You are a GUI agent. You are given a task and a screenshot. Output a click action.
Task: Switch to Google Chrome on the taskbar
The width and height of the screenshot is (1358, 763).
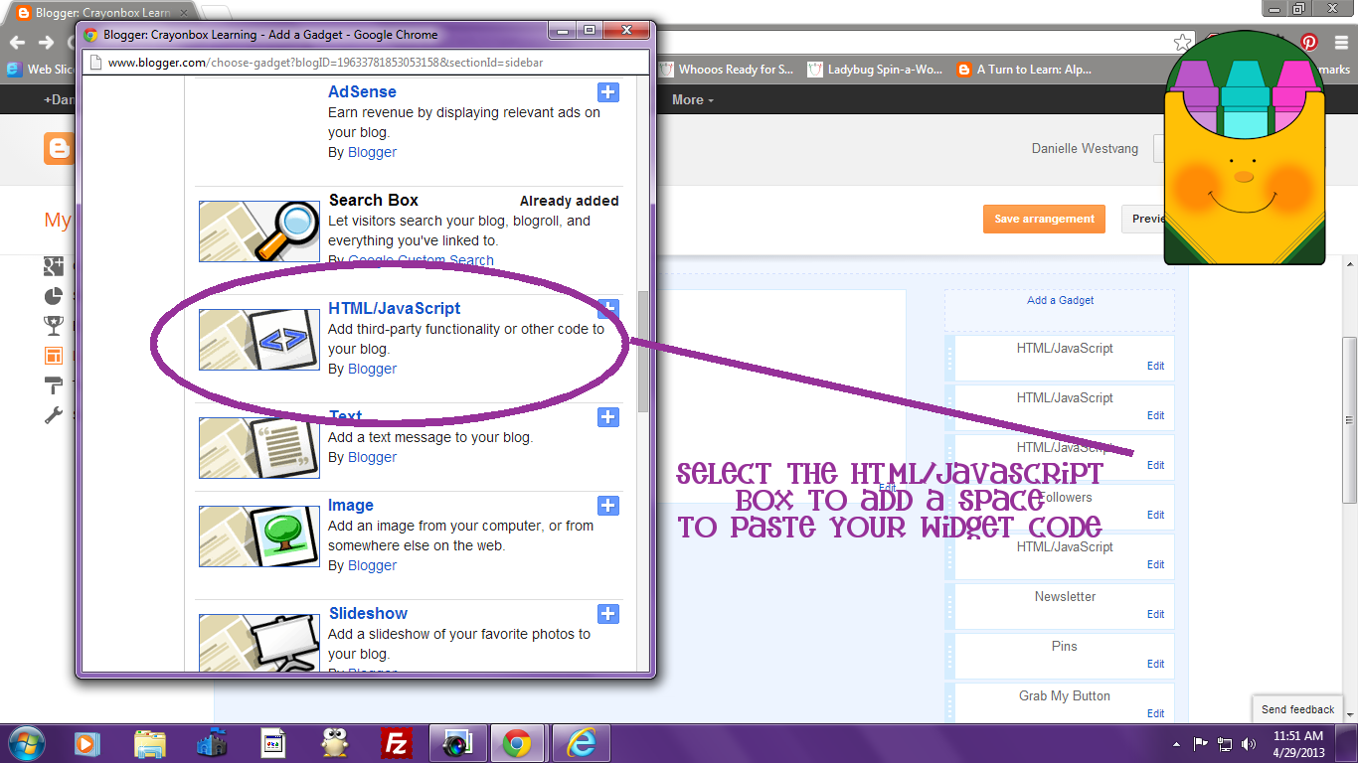(516, 743)
